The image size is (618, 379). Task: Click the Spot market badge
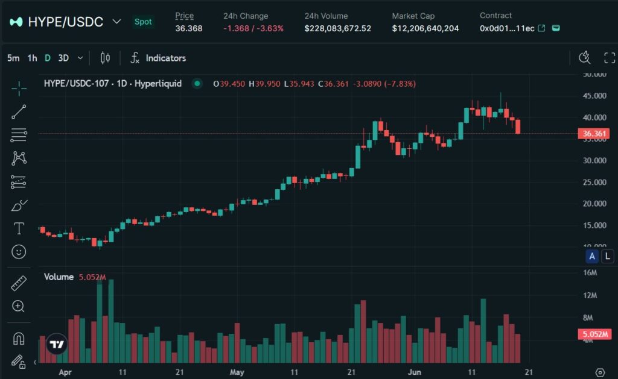tap(143, 22)
